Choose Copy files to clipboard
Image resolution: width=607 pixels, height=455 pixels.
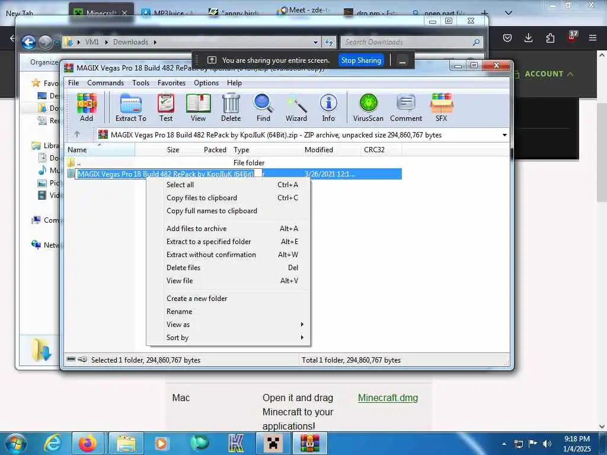228,198
